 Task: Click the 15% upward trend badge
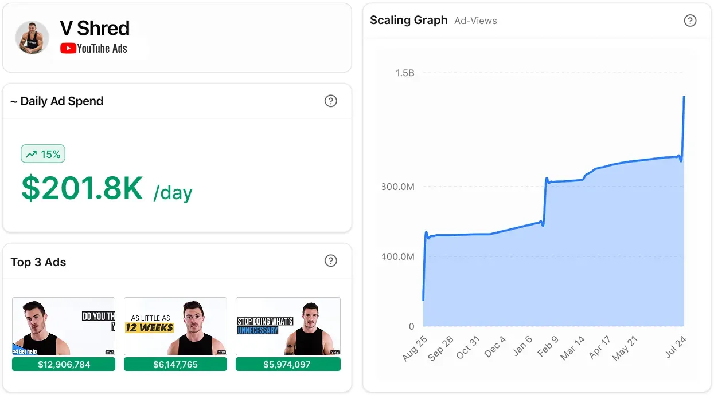[43, 154]
